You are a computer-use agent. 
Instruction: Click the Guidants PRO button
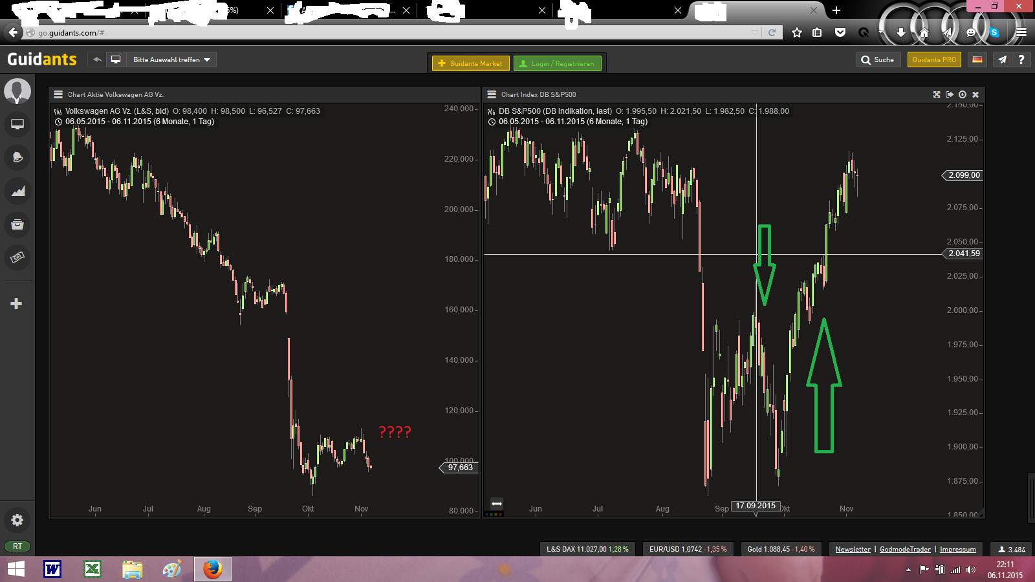934,59
